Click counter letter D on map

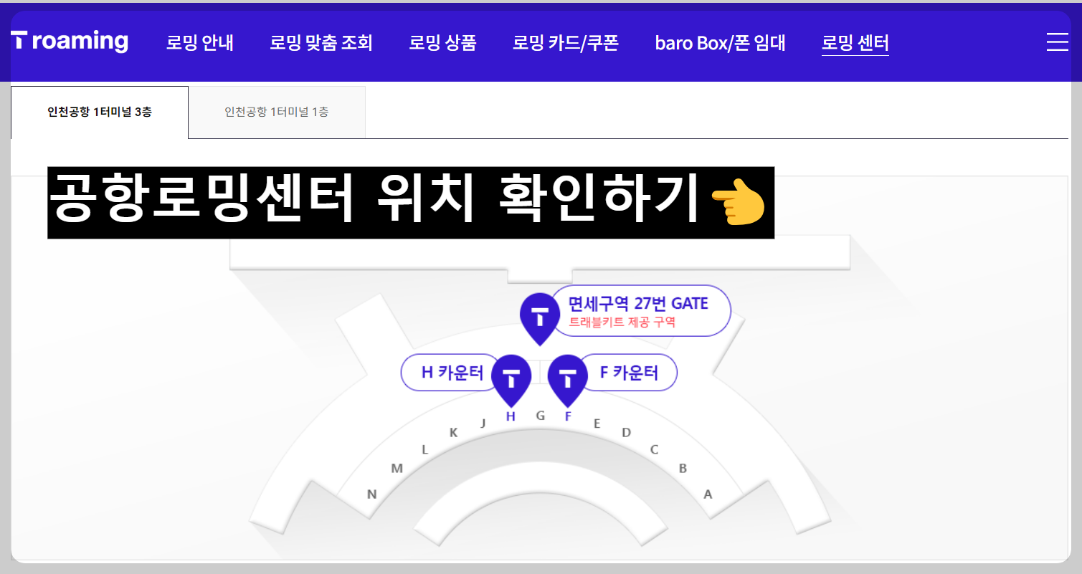(x=626, y=432)
